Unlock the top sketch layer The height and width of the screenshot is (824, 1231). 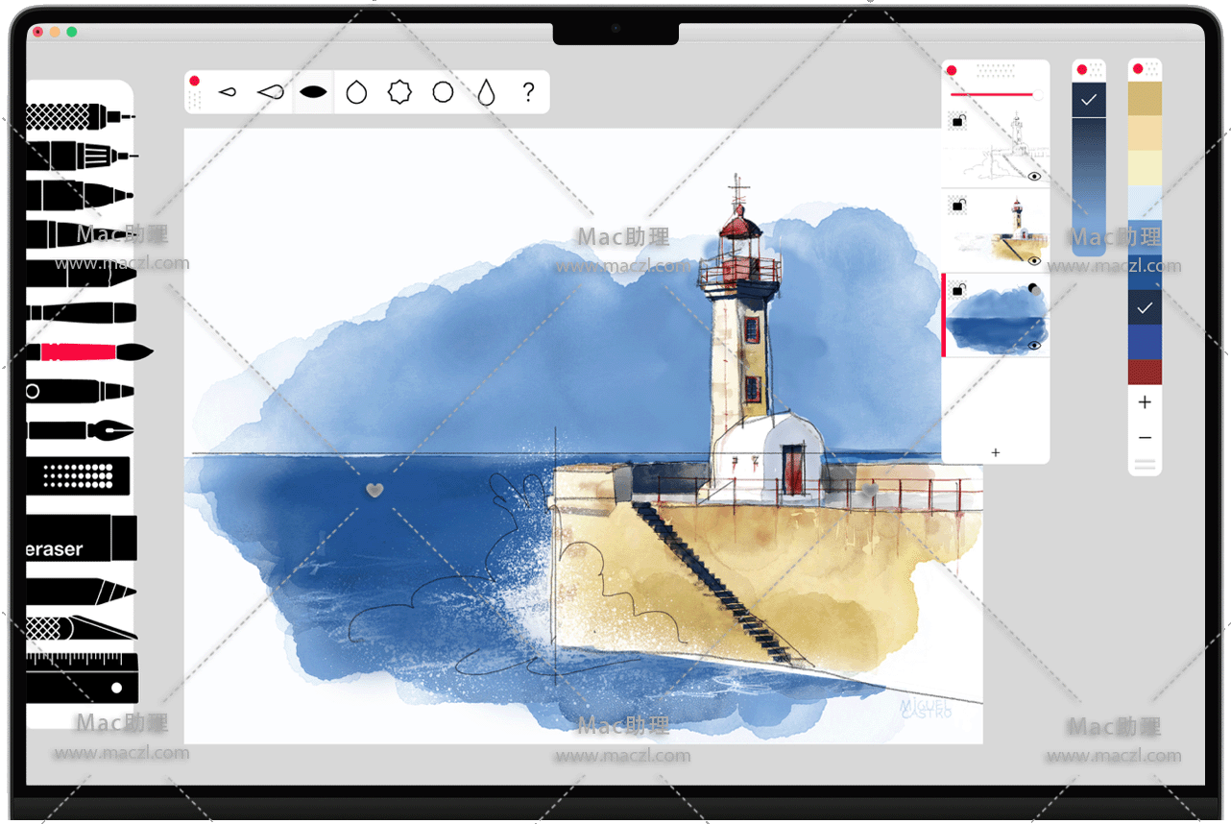tap(957, 121)
